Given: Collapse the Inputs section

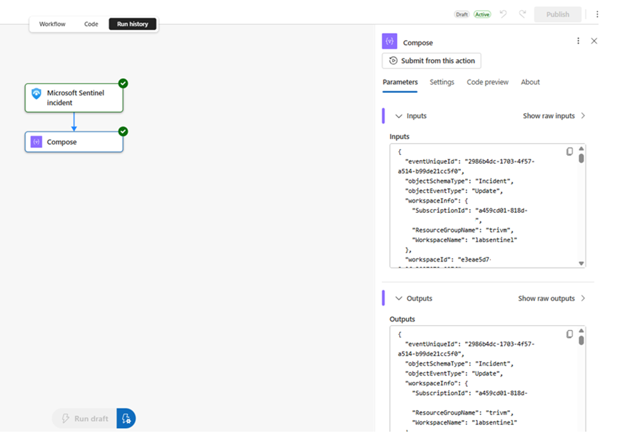Looking at the screenshot, I should [x=398, y=116].
